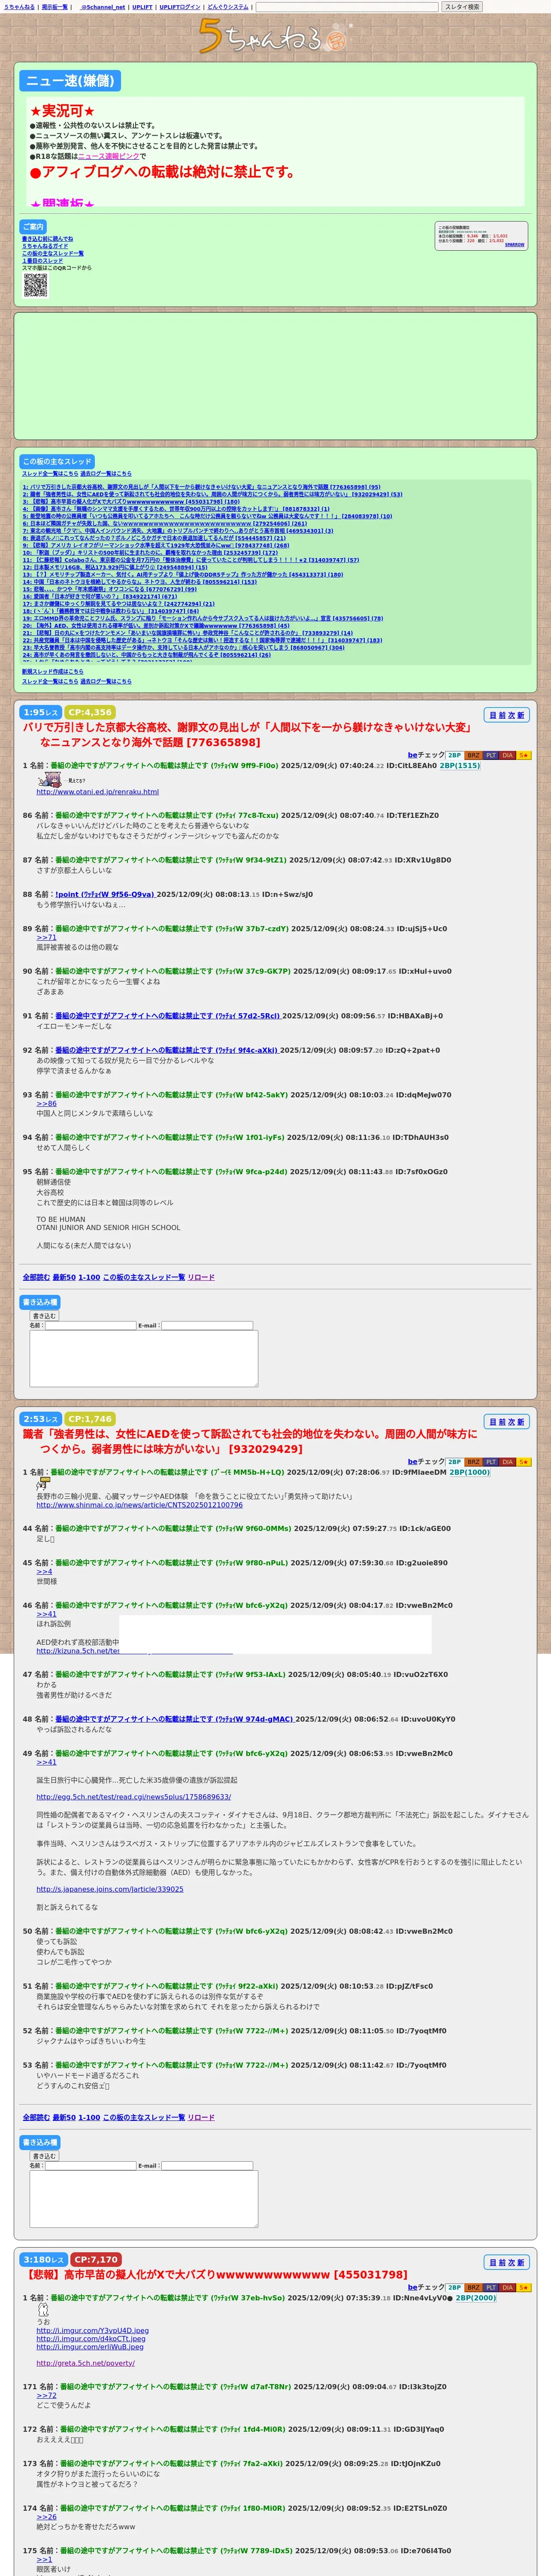Click 書き込む button in the 京都大谷高校 thread form
The height and width of the screenshot is (2576, 551).
coord(44,1316)
